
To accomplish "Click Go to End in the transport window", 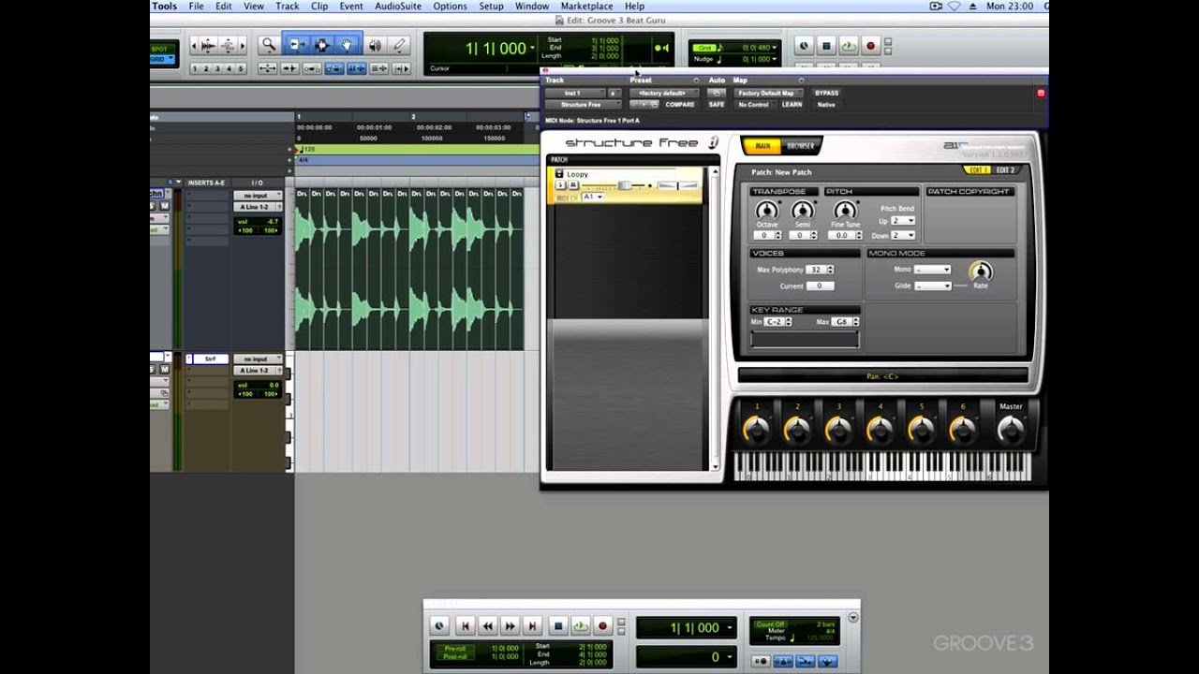I will click(x=532, y=626).
